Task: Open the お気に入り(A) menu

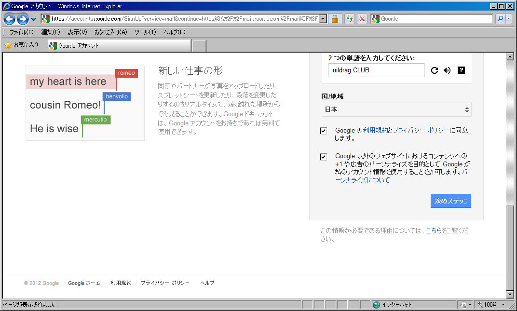Action: tap(110, 32)
